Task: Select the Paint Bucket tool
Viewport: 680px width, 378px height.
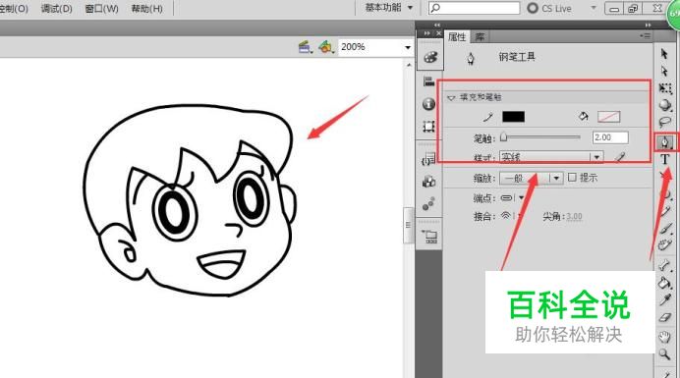Action: 665,283
